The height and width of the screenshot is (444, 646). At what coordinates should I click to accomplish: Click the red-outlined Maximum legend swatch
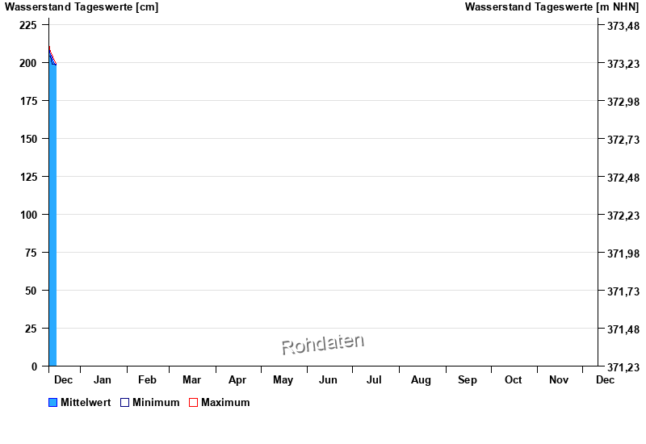point(193,403)
